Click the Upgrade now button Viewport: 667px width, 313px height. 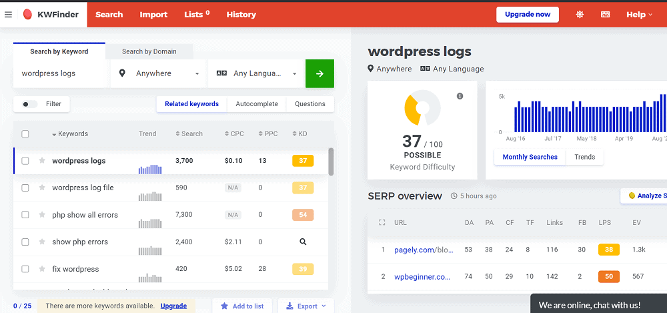[528, 15]
